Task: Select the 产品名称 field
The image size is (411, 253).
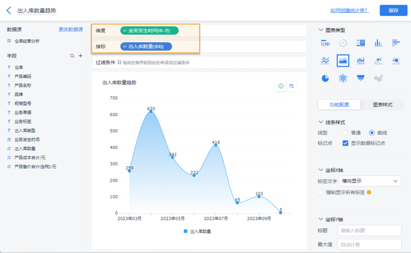Action: click(x=23, y=86)
